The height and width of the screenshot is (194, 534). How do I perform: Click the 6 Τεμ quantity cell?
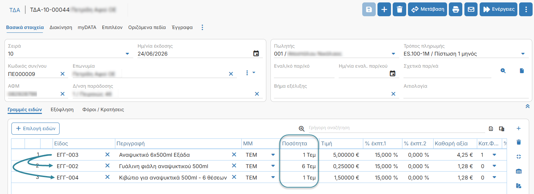(x=299, y=166)
